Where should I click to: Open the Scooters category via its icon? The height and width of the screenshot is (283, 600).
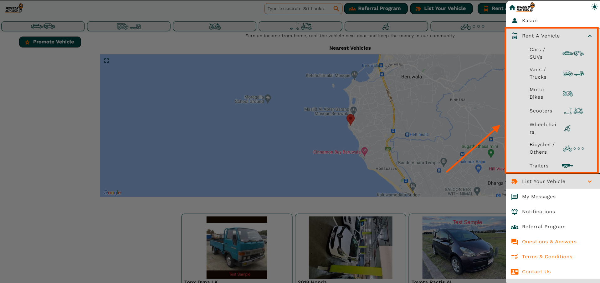pos(574,111)
